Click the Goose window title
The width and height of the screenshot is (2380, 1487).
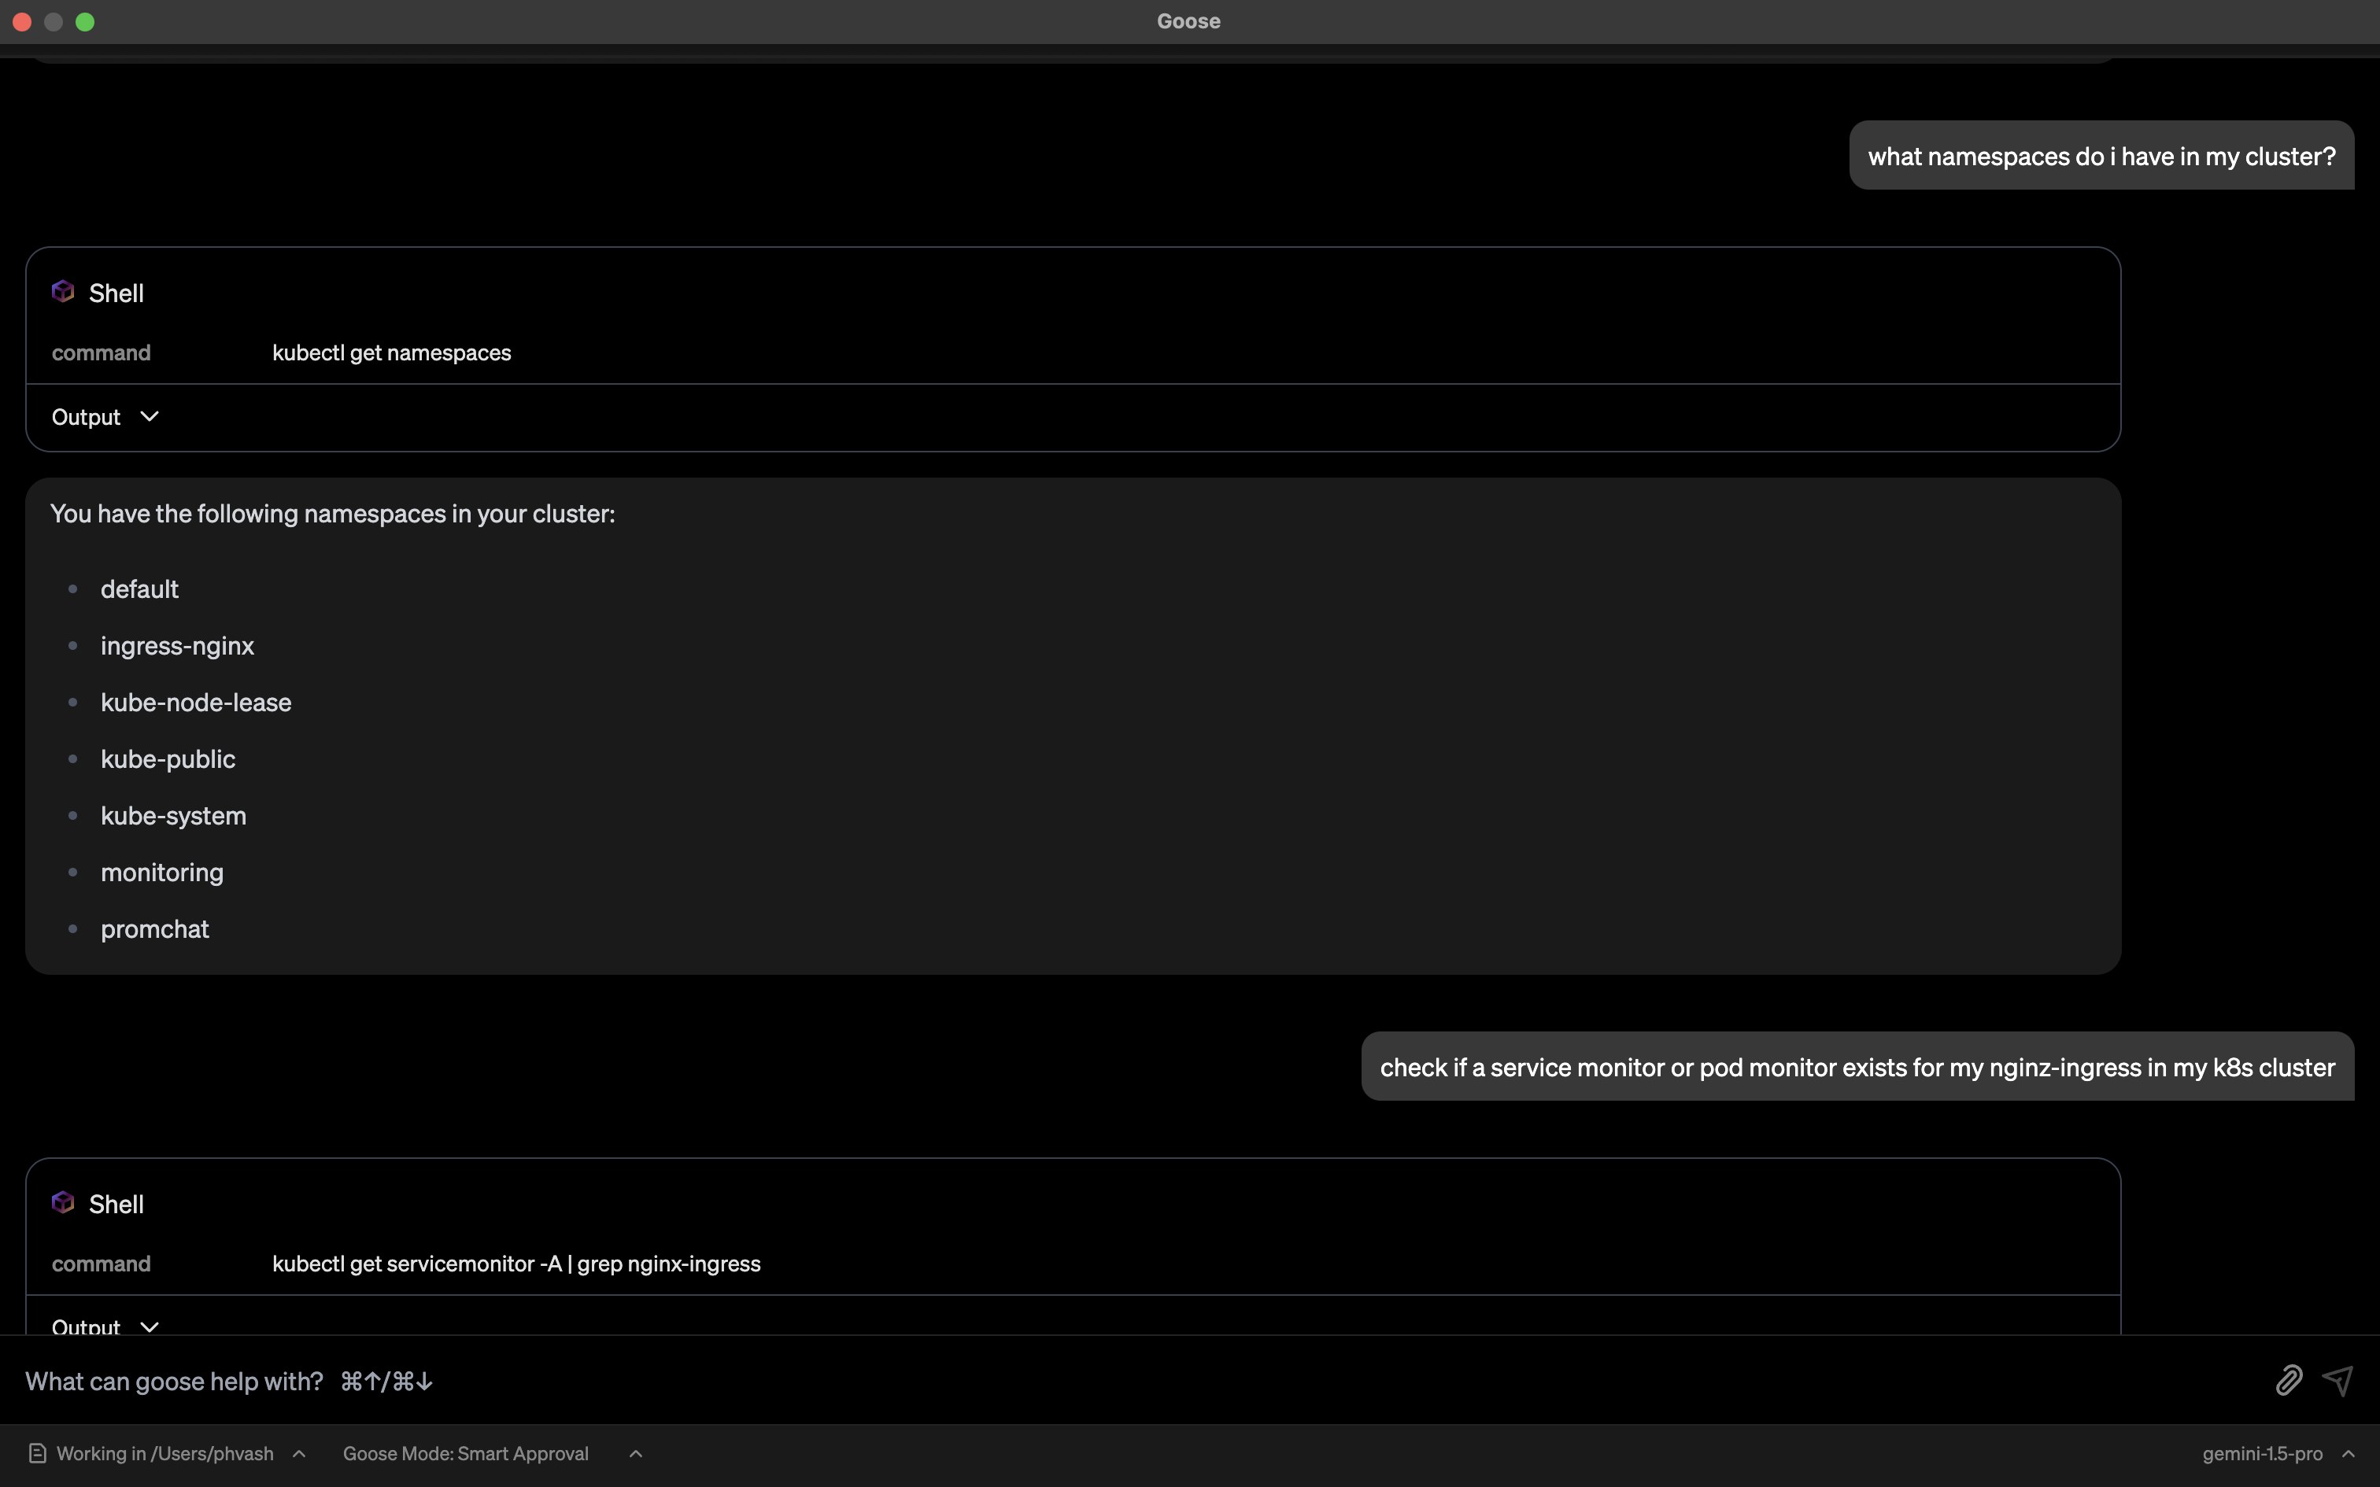pos(1189,20)
